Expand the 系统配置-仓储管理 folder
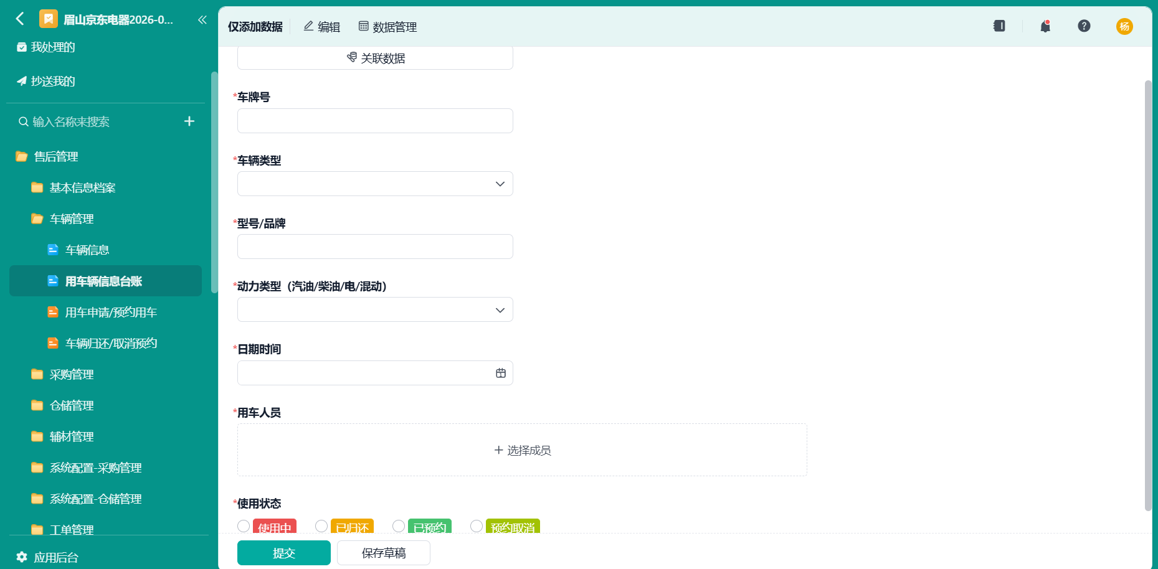This screenshot has height=569, width=1158. (x=95, y=499)
